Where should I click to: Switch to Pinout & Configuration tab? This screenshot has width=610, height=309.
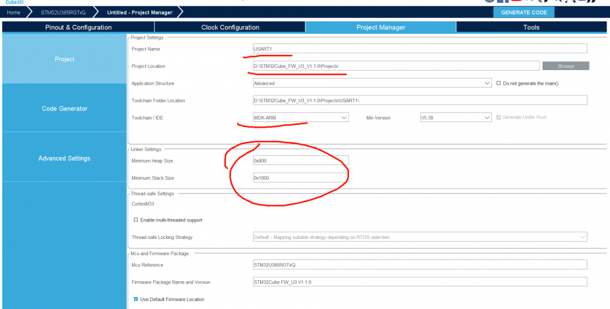click(78, 27)
